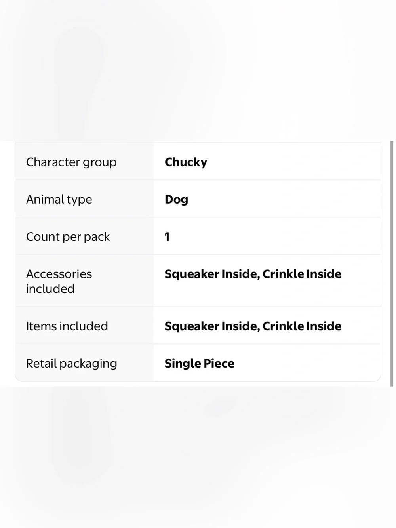
Task: Click the Count per pack label
Action: point(68,236)
